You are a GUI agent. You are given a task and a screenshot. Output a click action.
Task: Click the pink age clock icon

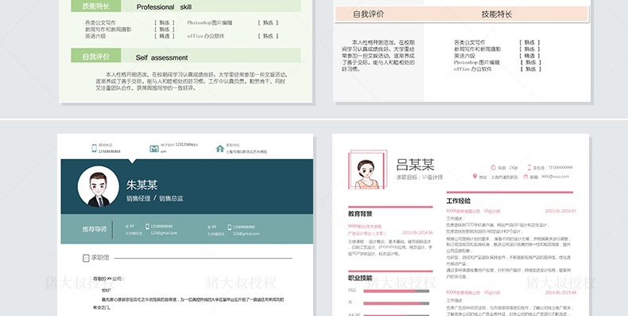point(493,168)
